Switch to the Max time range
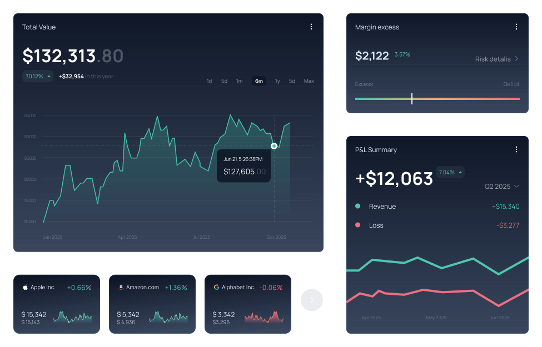The width and height of the screenshot is (542, 347). tap(309, 81)
